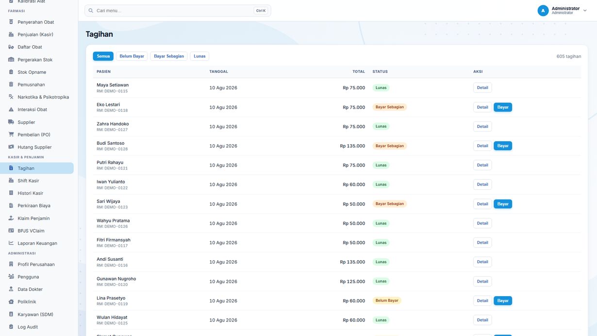Screen dimensions: 597x336
Task: Click Bayar for Lina Prasetyo's bill
Action: tap(503, 301)
